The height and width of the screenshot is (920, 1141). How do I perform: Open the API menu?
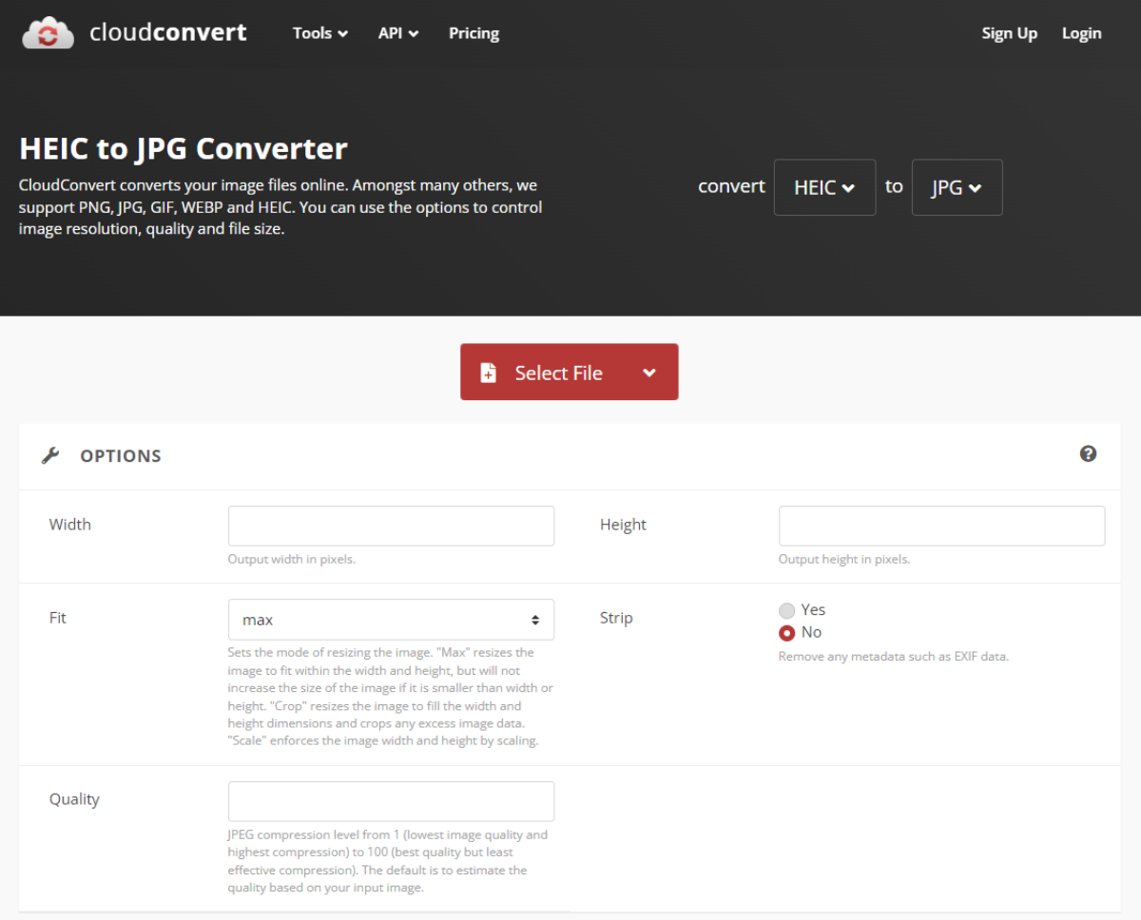[x=397, y=33]
